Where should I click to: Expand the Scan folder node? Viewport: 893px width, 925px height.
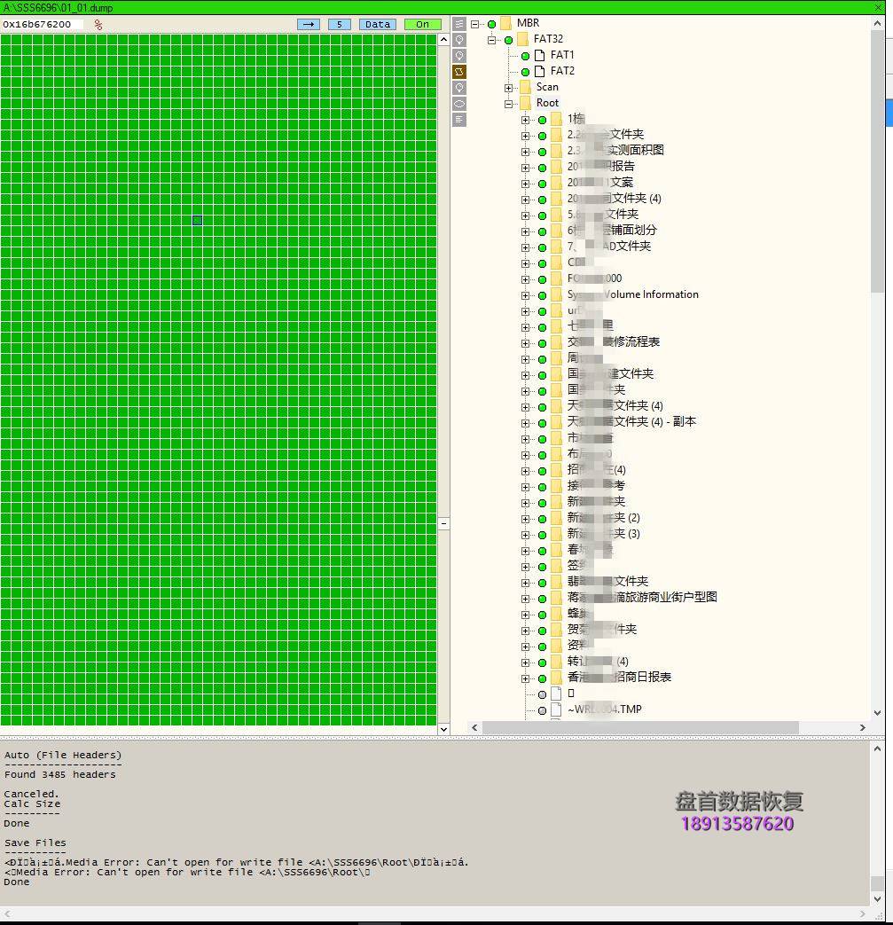click(x=508, y=88)
